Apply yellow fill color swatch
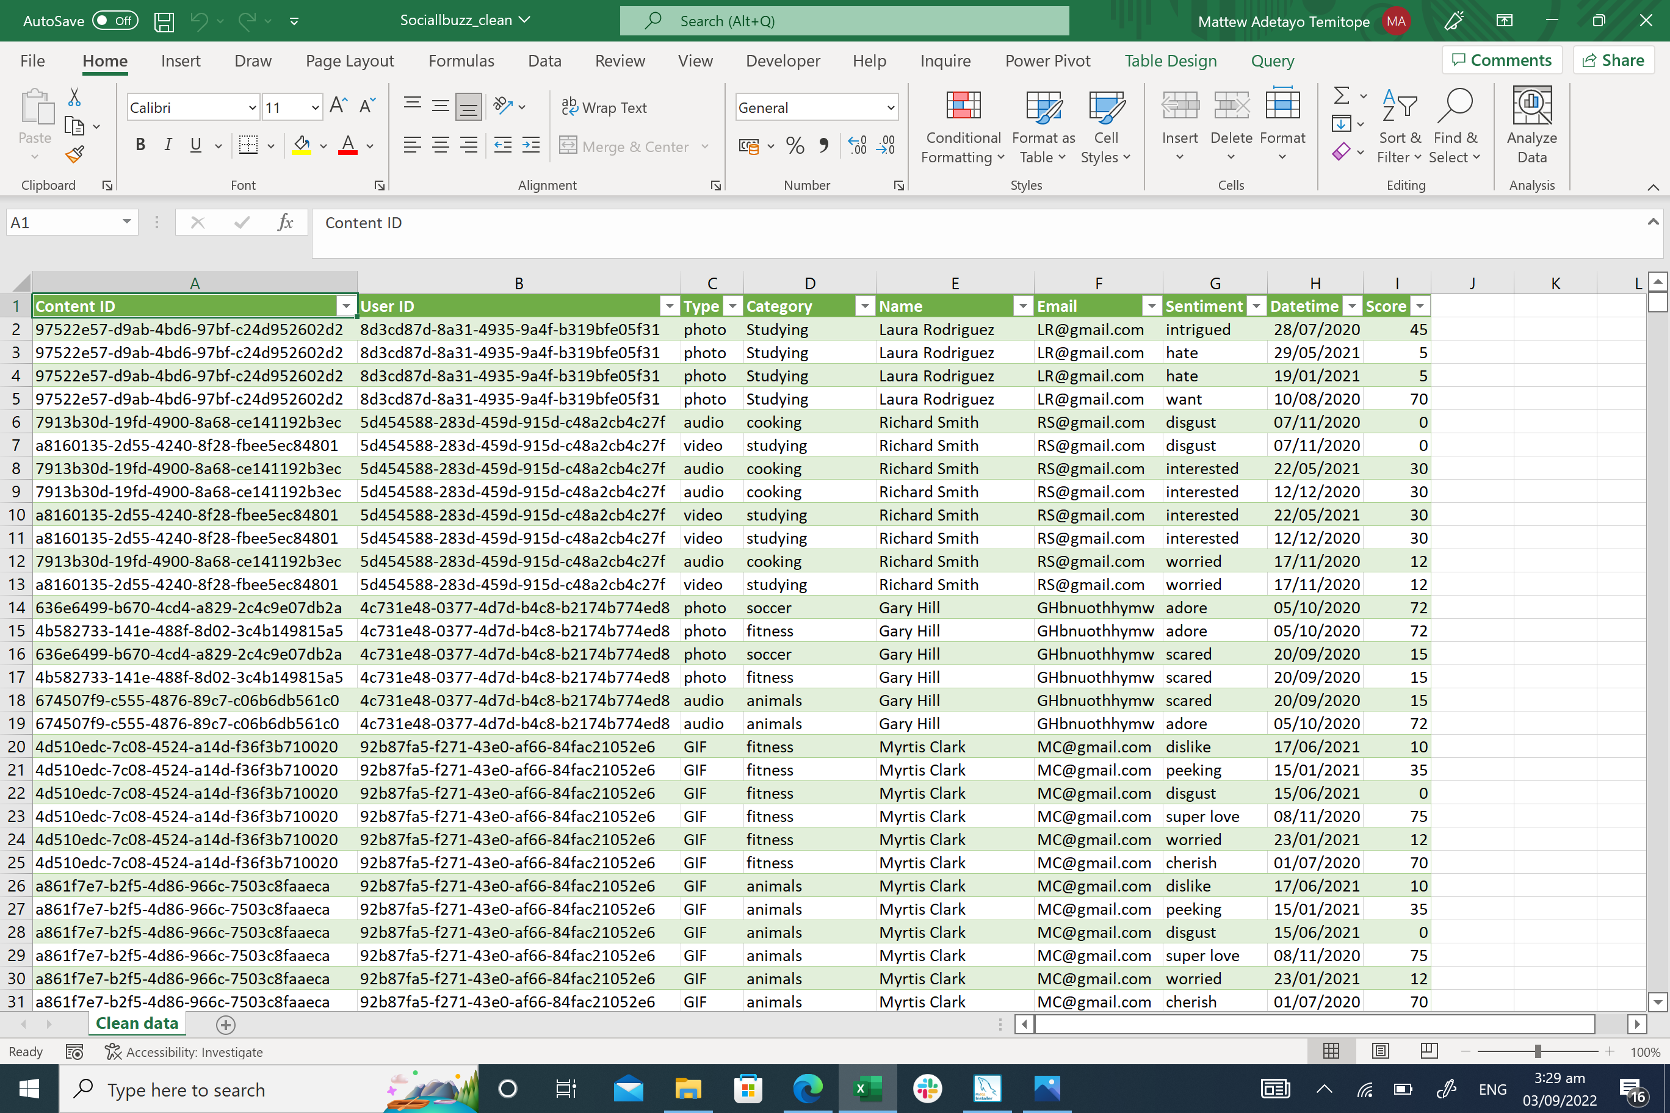Image resolution: width=1670 pixels, height=1113 pixels. pyautogui.click(x=302, y=145)
